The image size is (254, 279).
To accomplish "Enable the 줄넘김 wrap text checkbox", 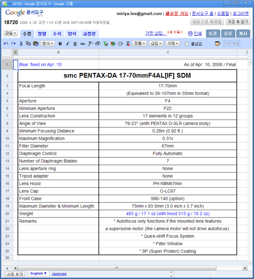I will [186, 44].
